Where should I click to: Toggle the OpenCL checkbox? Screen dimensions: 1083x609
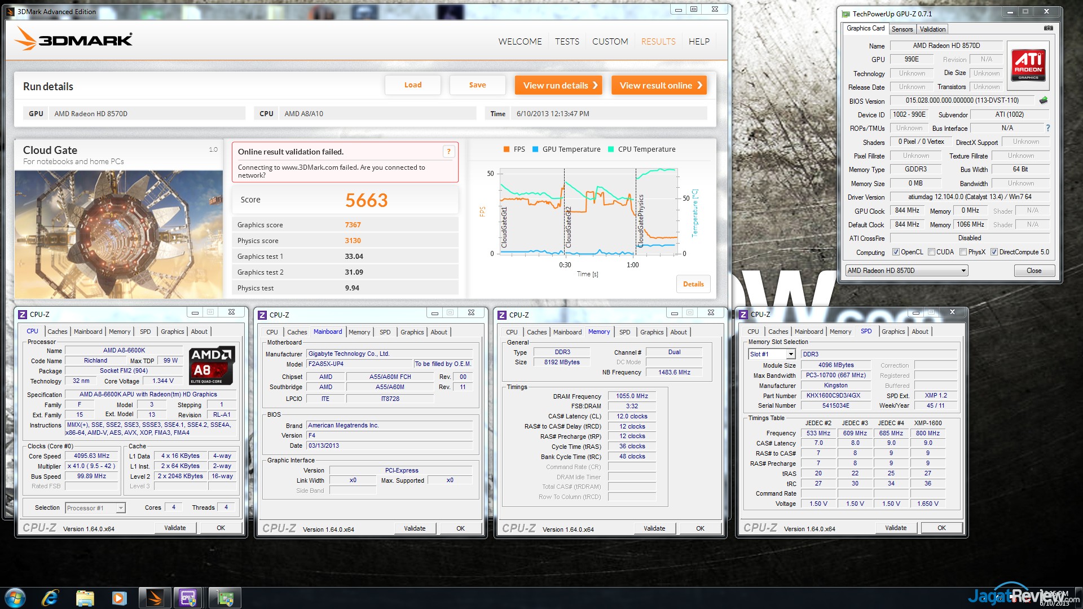point(896,252)
